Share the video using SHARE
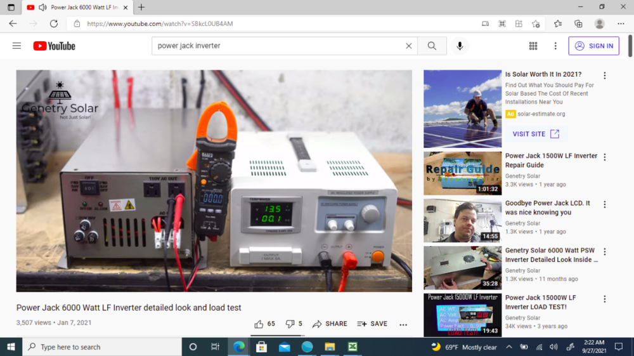 click(330, 324)
